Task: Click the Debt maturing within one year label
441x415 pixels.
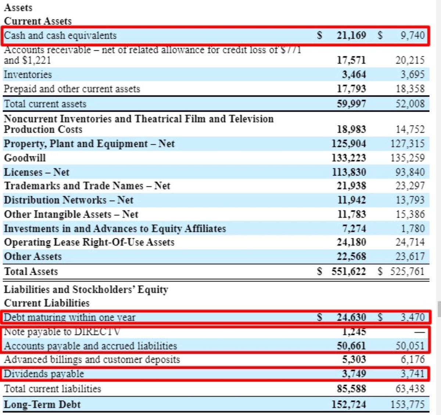Action: coord(70,317)
